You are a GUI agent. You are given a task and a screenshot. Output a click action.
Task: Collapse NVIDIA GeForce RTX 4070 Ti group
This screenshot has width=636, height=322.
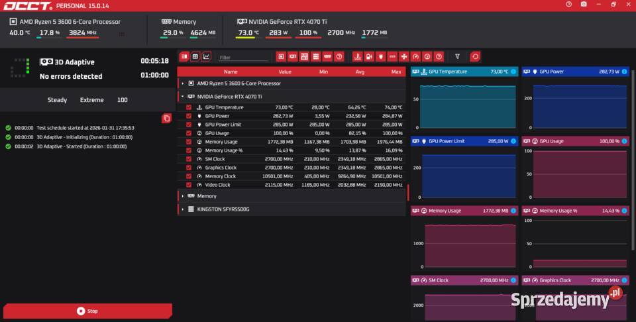tap(183, 96)
